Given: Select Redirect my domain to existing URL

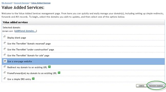Looking at the screenshot, I should click(x=5, y=67).
